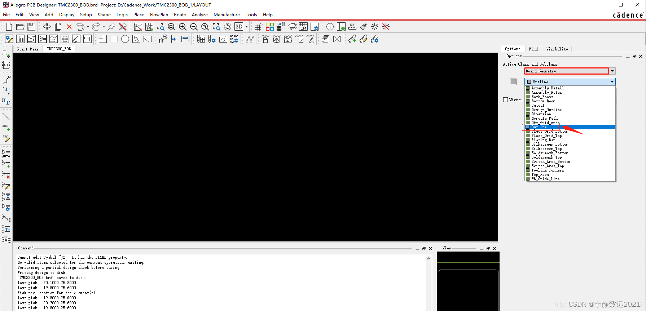Image resolution: width=646 pixels, height=311 pixels.
Task: Toggle the grid display icon
Action: (258, 27)
